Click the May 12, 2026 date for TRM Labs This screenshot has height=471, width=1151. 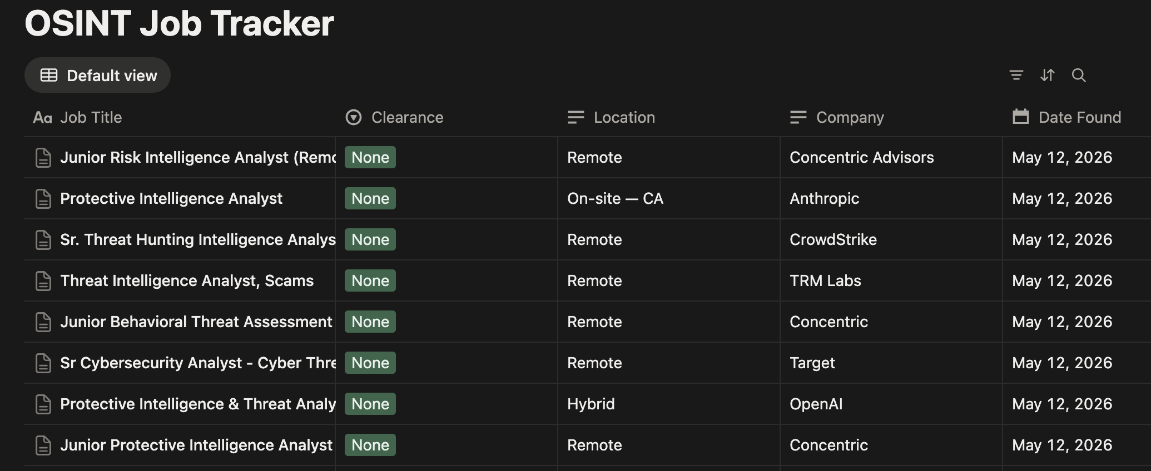(1062, 280)
